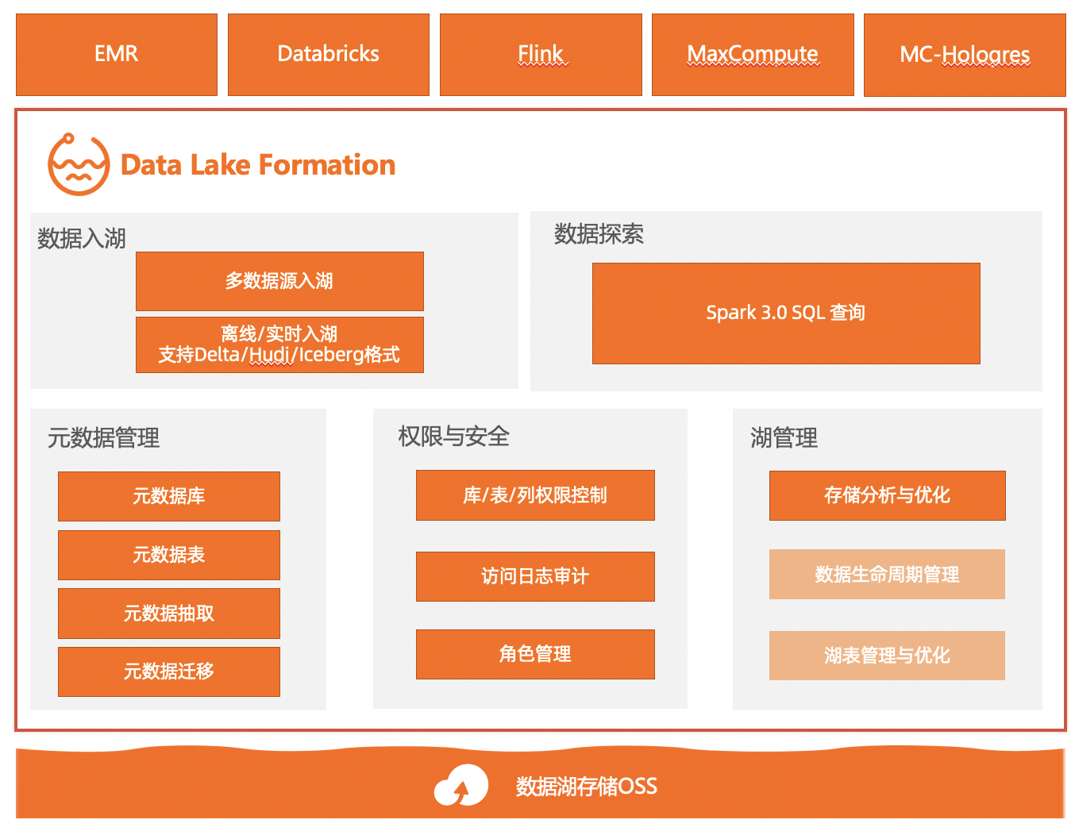Select 离线/实时入湖 Delta/Hudi/Iceberg block
Image resolution: width=1075 pixels, height=835 pixels.
point(279,344)
